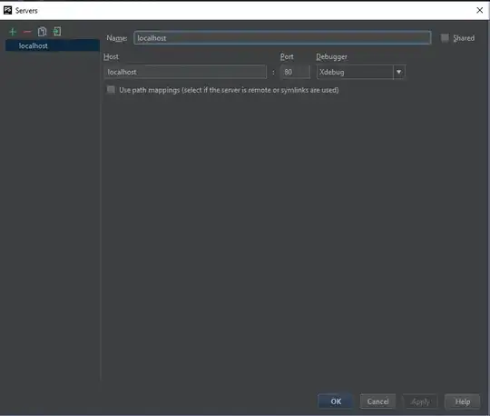This screenshot has height=416, width=490.
Task: Enable the Shared checkbox
Action: [445, 38]
